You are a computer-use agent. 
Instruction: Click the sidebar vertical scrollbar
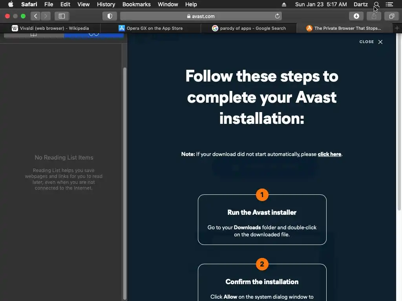[125, 183]
